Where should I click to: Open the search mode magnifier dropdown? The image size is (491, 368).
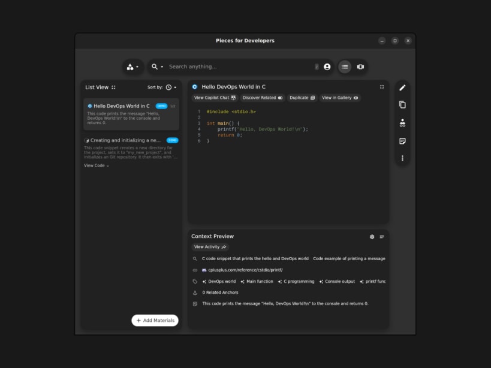coord(157,67)
